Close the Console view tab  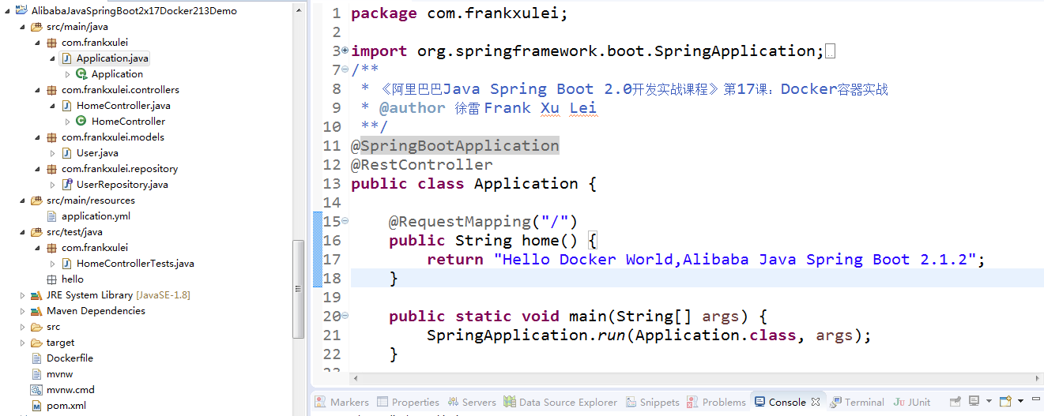point(815,402)
